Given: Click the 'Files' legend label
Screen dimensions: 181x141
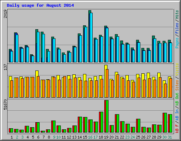Looking at the screenshot, I should pos(177,28).
